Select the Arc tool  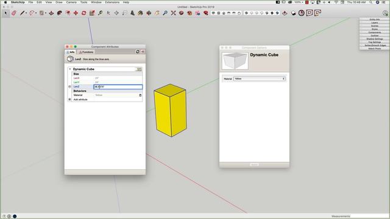(x=32, y=13)
